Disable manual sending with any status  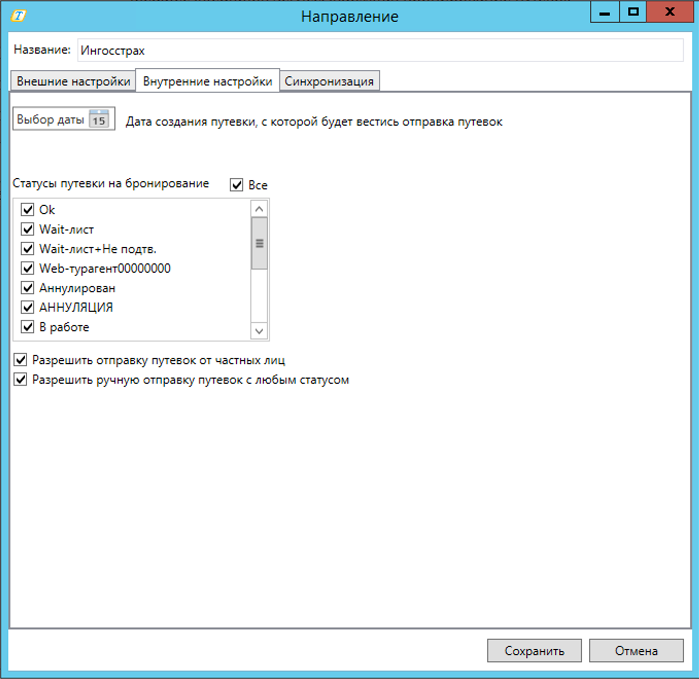(x=21, y=380)
